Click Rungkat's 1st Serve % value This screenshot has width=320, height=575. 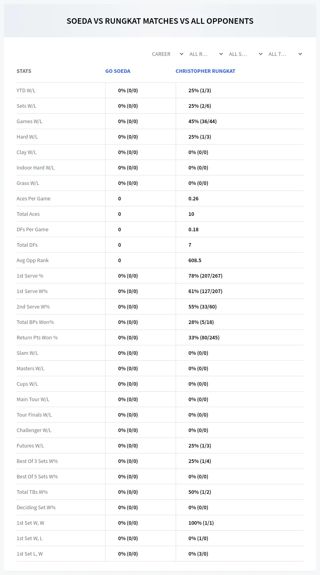(205, 276)
